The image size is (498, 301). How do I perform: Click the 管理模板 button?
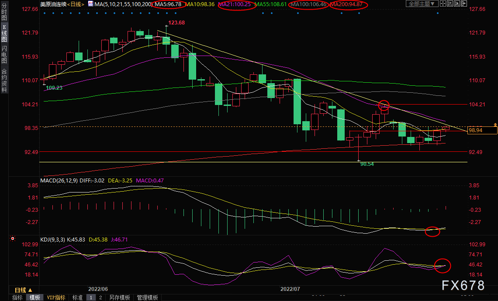coord(147,297)
